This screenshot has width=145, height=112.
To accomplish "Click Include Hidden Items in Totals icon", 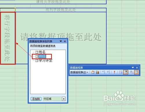I will point(121,72).
